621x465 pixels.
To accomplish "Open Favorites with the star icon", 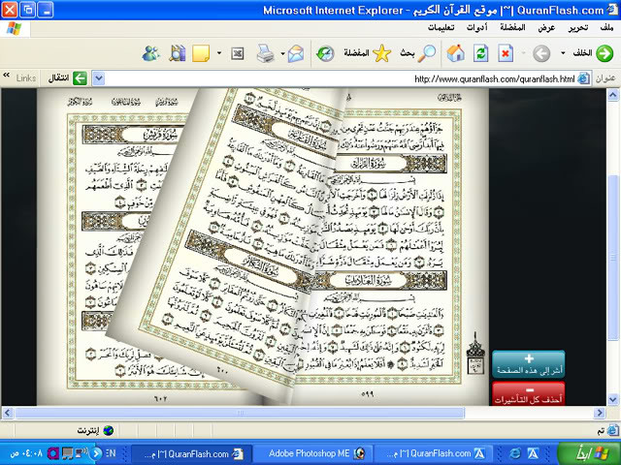I will pyautogui.click(x=381, y=53).
